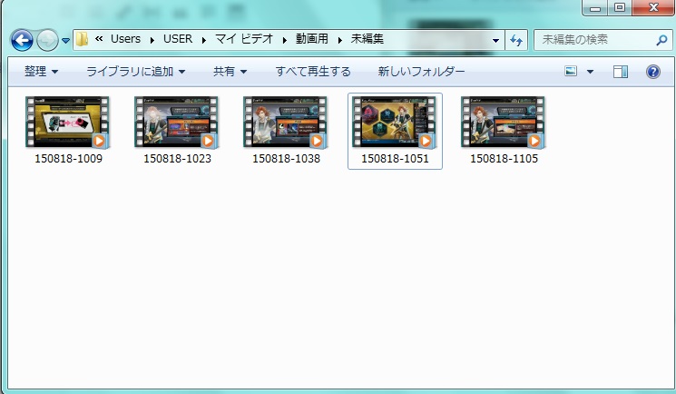
Task: Select 未編集 breadcrumb segment
Action: 367,39
